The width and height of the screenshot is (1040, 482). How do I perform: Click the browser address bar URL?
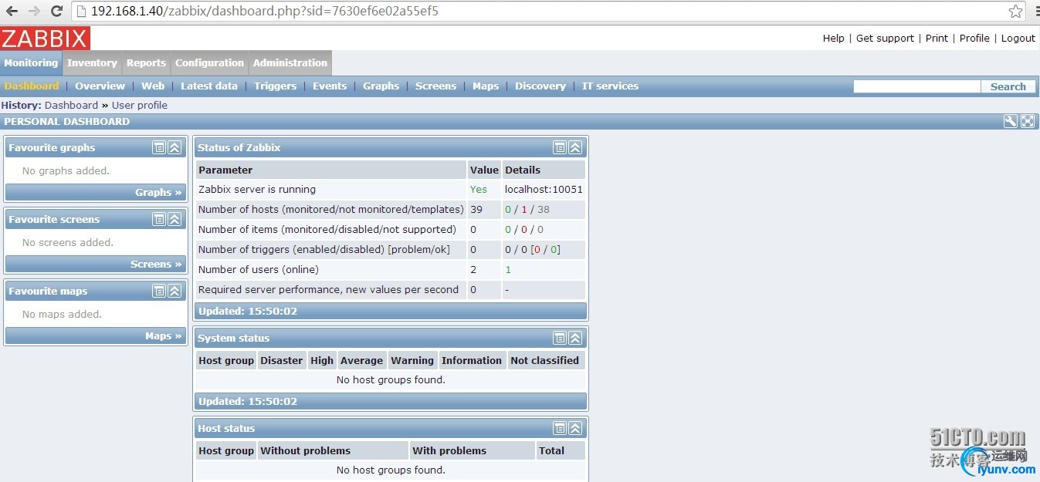[x=265, y=12]
